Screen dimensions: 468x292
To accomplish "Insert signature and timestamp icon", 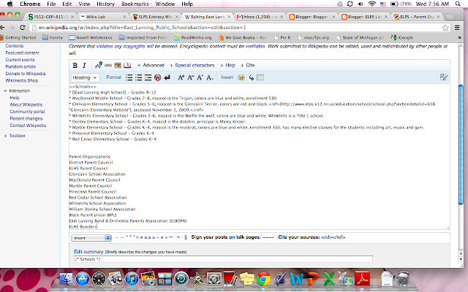I will (99, 65).
